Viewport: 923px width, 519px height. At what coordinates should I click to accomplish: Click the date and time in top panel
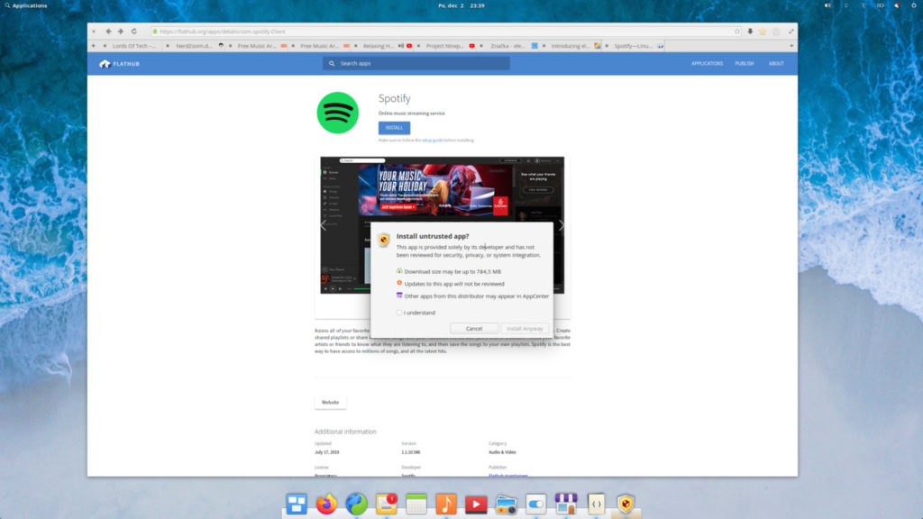461,5
